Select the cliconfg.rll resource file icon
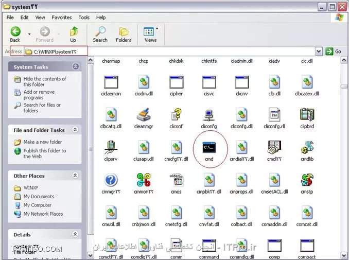Screen dimensions: 349x260 (x=274, y=114)
